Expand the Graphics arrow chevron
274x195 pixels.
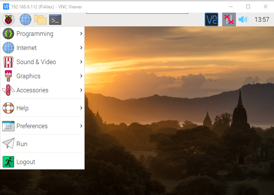coord(81,76)
